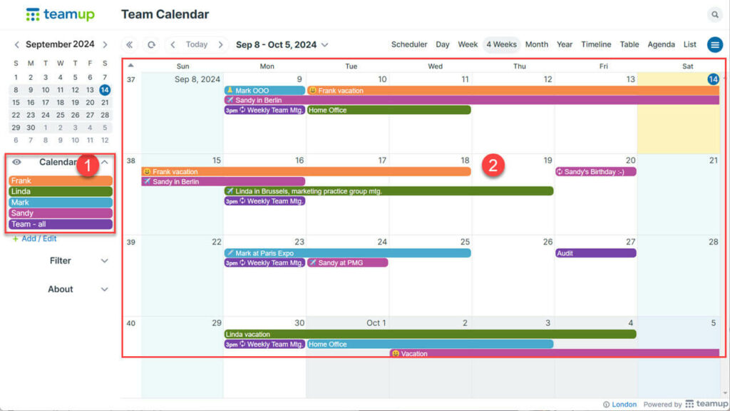Collapse the Calendars panel with its chevron
Viewport: 730px width, 411px height.
point(106,162)
